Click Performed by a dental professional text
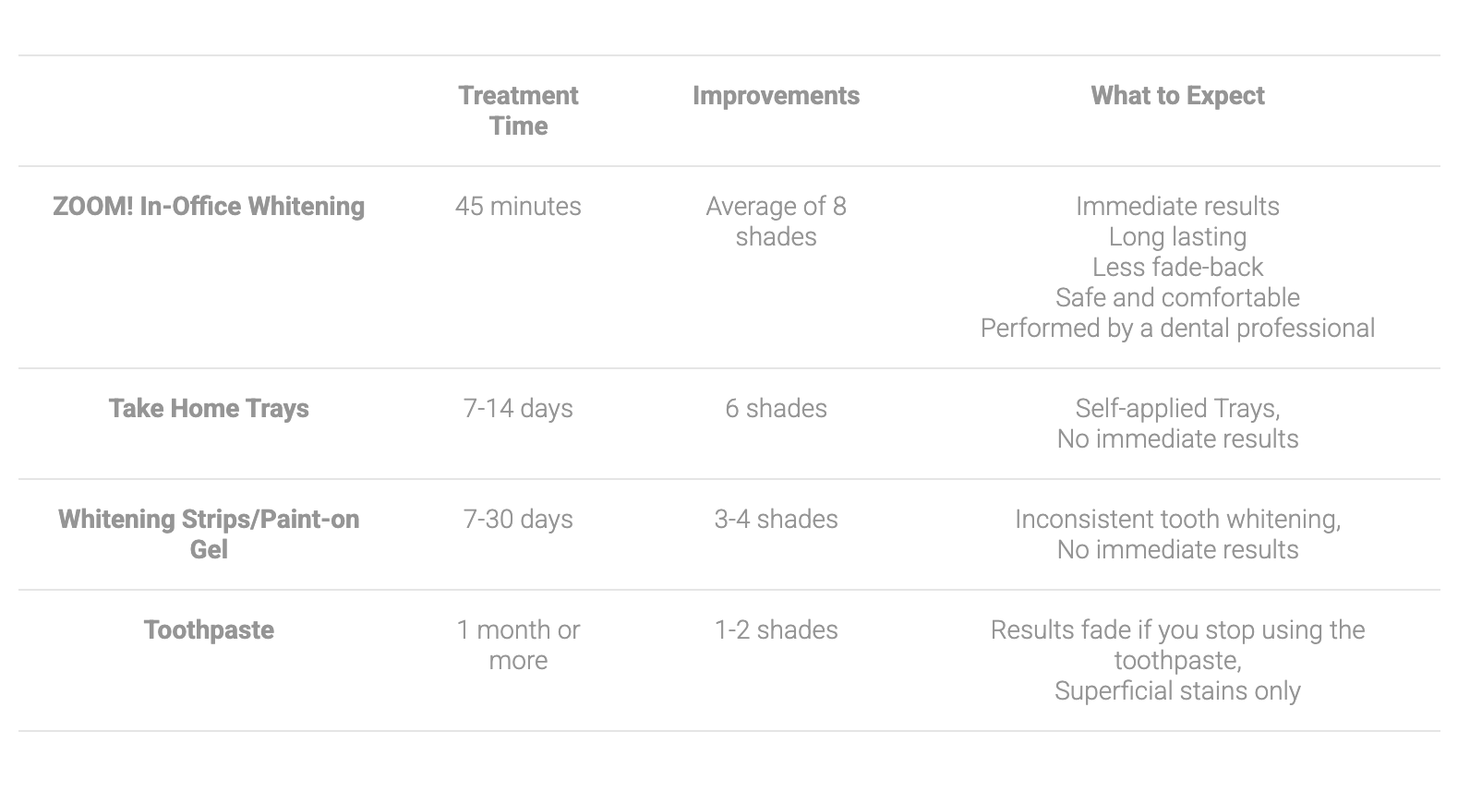 coord(1177,329)
